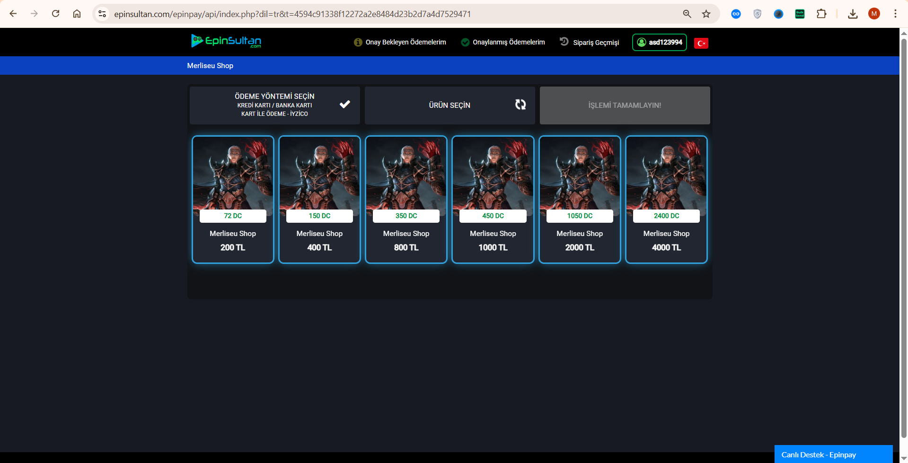The height and width of the screenshot is (463, 908).
Task: Click the 1000 TL price
Action: [x=493, y=247]
